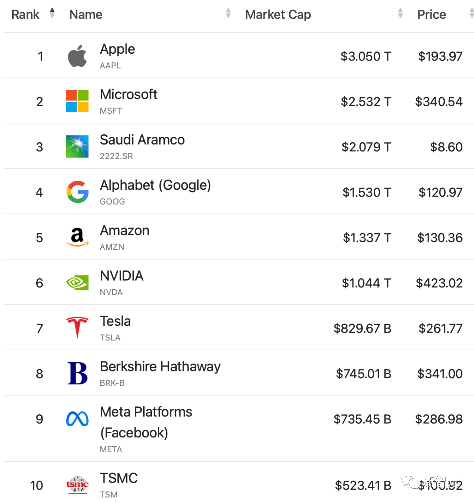
Task: Click the Berkshire Hathaway B logo
Action: click(x=77, y=373)
